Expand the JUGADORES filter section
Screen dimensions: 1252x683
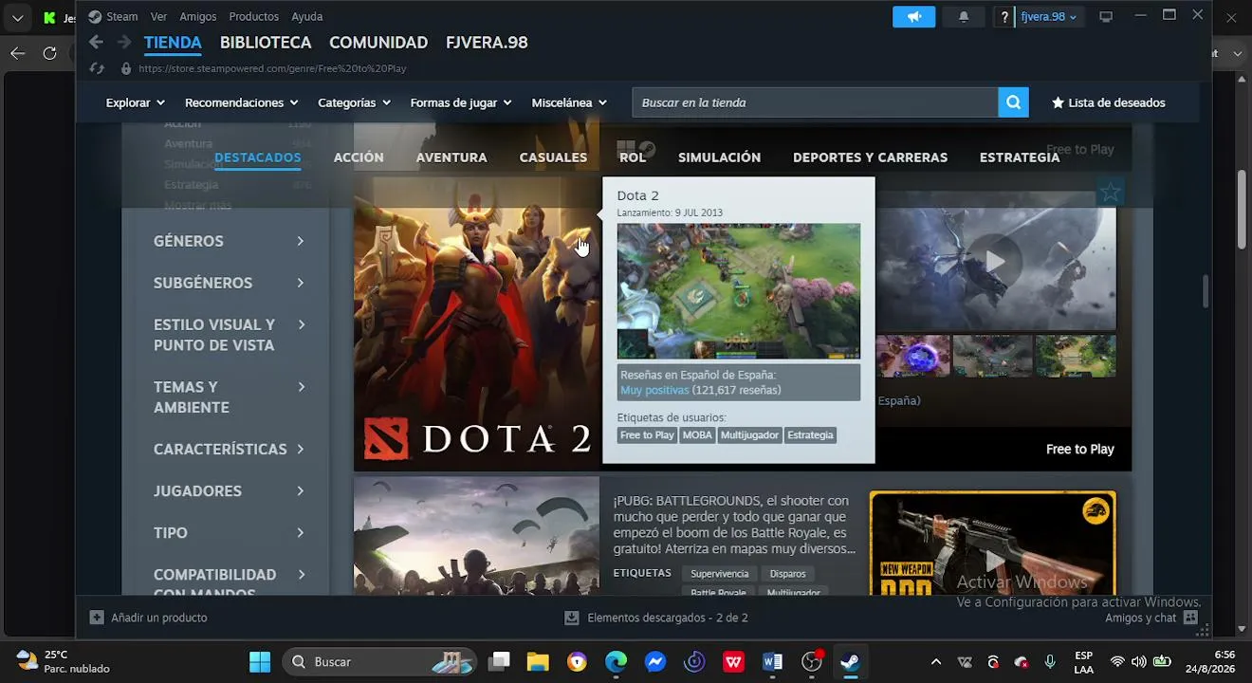pyautogui.click(x=229, y=490)
